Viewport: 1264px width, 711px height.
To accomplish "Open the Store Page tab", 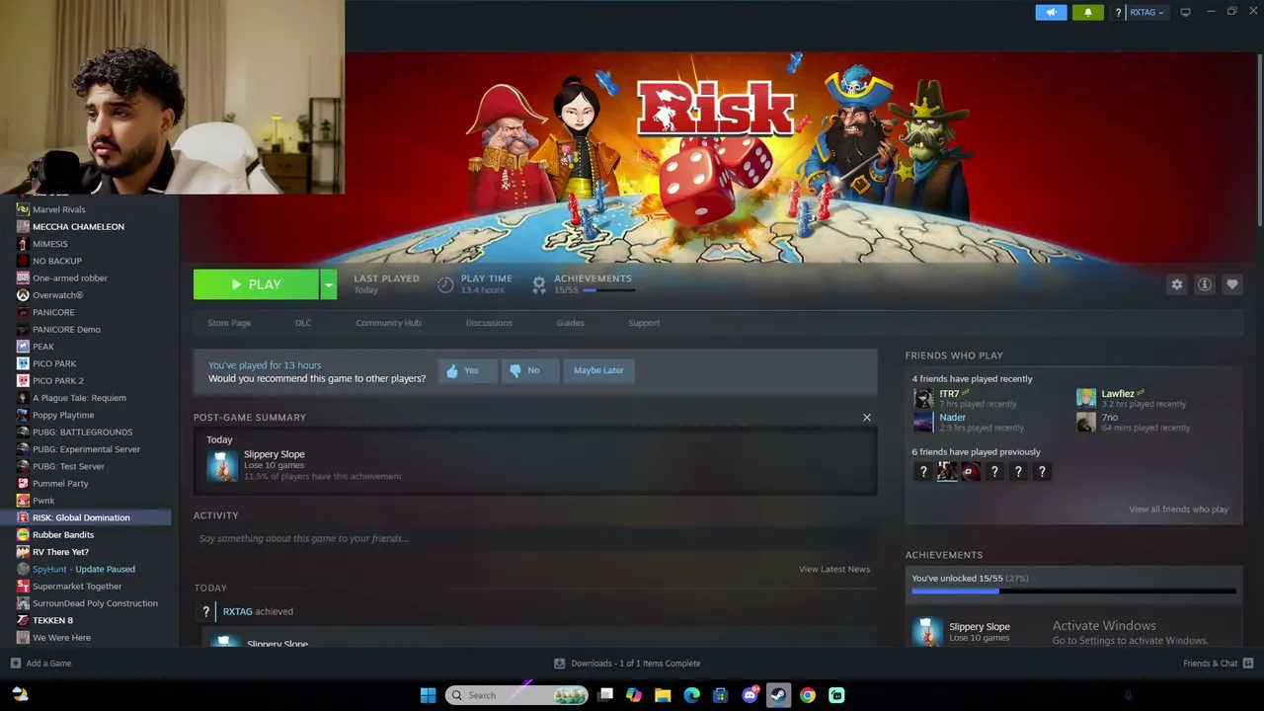I will tap(229, 323).
